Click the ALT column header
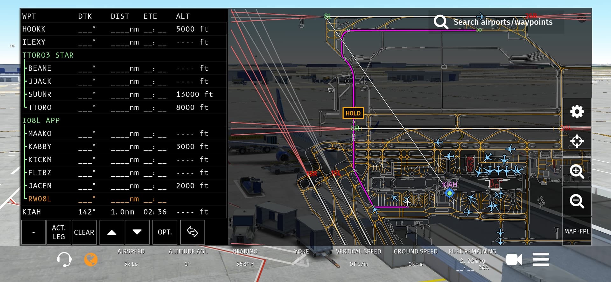This screenshot has height=282, width=611. click(x=183, y=16)
